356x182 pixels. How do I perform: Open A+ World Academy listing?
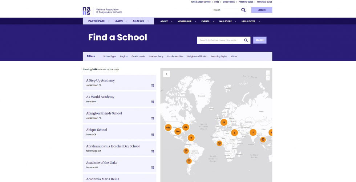pyautogui.click(x=120, y=99)
